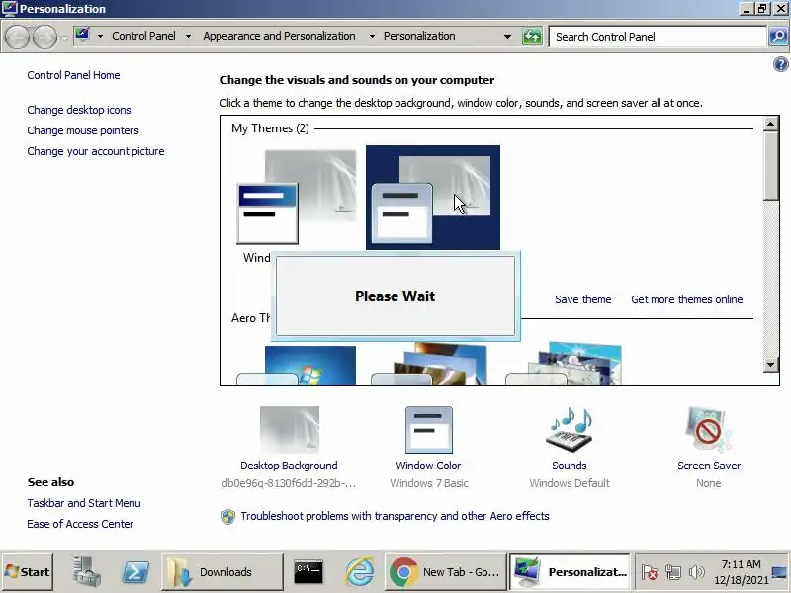Select the Characters Aero theme thumbnail

coord(564,364)
